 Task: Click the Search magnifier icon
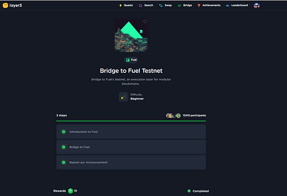pos(140,5)
